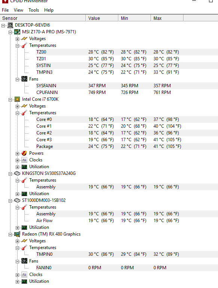Click the Intel Core i7 6700K CPU icon
Screen dimensions: 218x288
17,99
